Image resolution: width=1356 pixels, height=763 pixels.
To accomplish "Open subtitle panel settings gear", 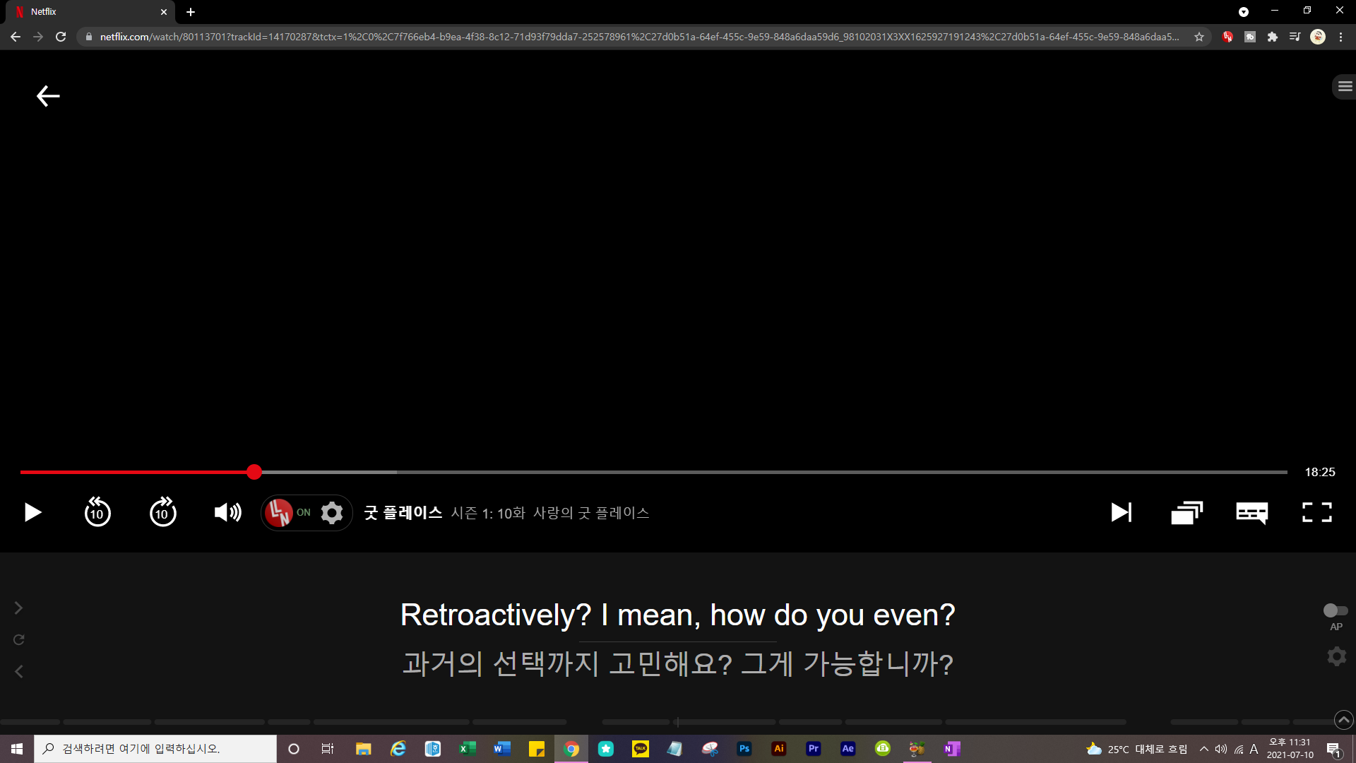I will click(x=1336, y=656).
